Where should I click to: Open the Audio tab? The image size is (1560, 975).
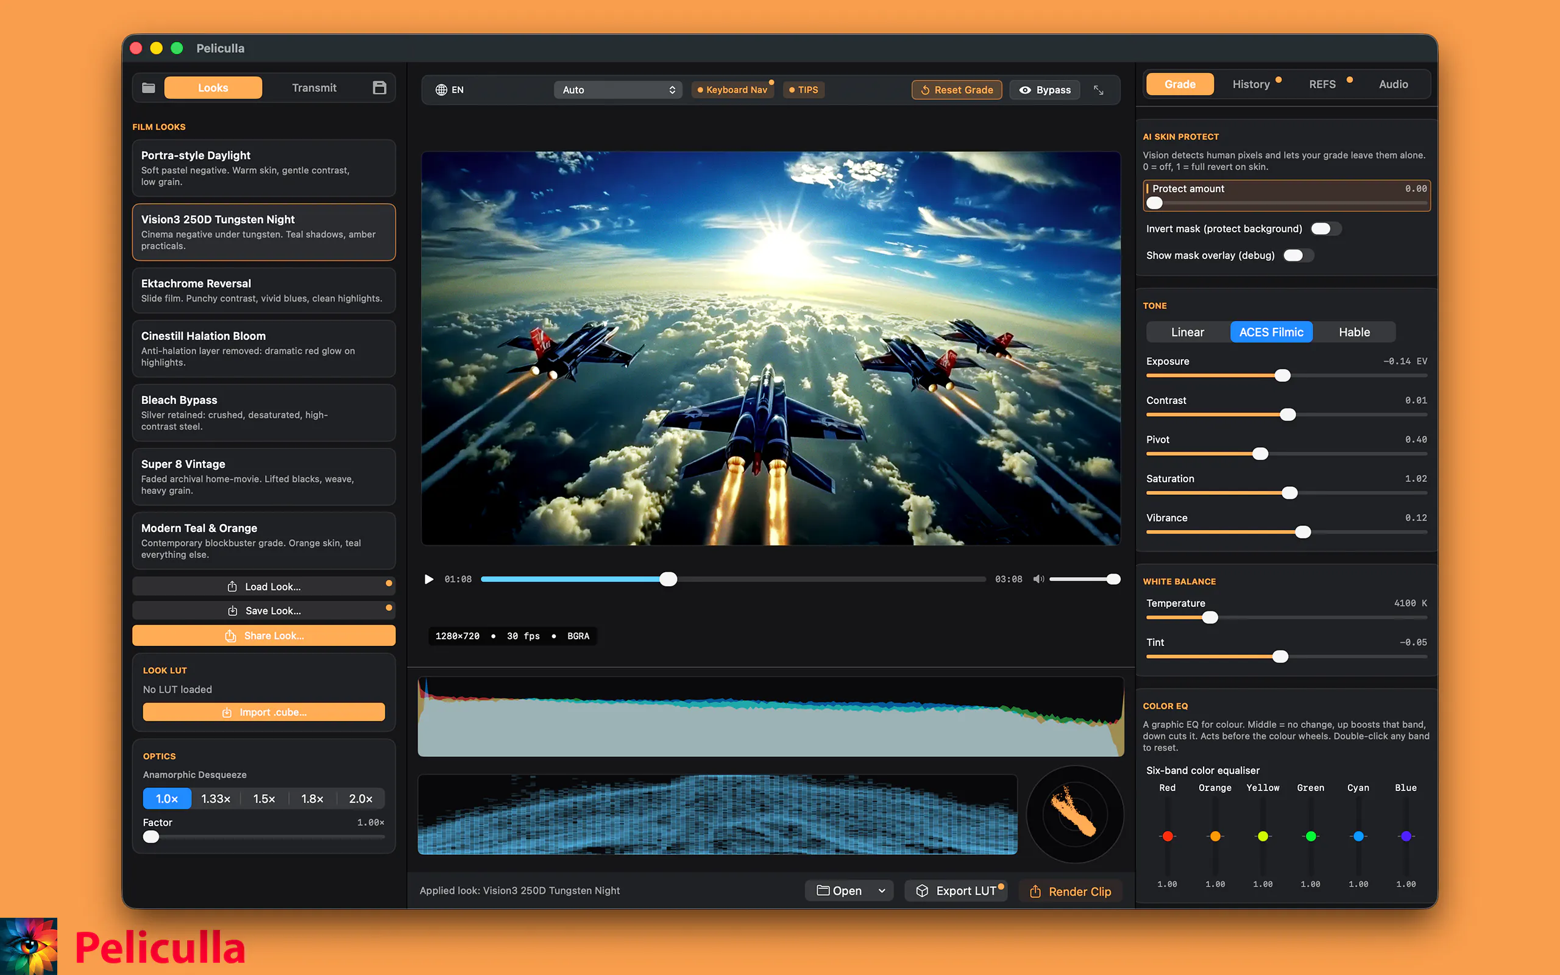click(x=1393, y=84)
